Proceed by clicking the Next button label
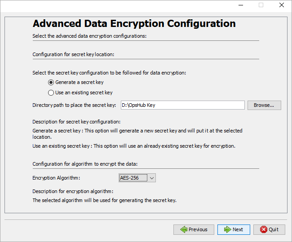 238,229
